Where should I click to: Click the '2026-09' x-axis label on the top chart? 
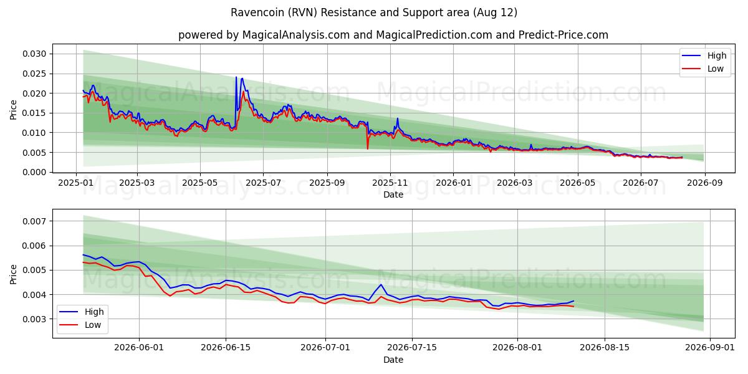[704, 184]
